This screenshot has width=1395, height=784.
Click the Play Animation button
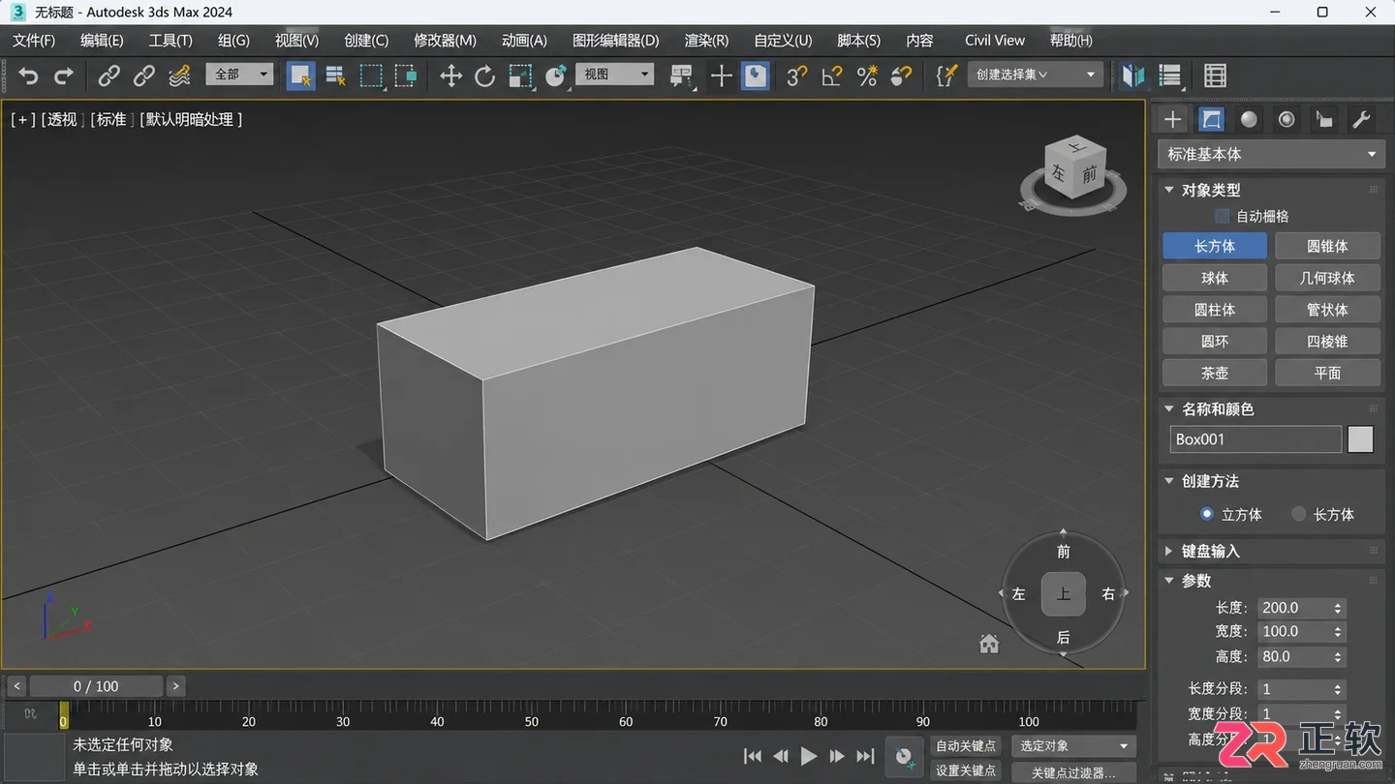(x=809, y=757)
